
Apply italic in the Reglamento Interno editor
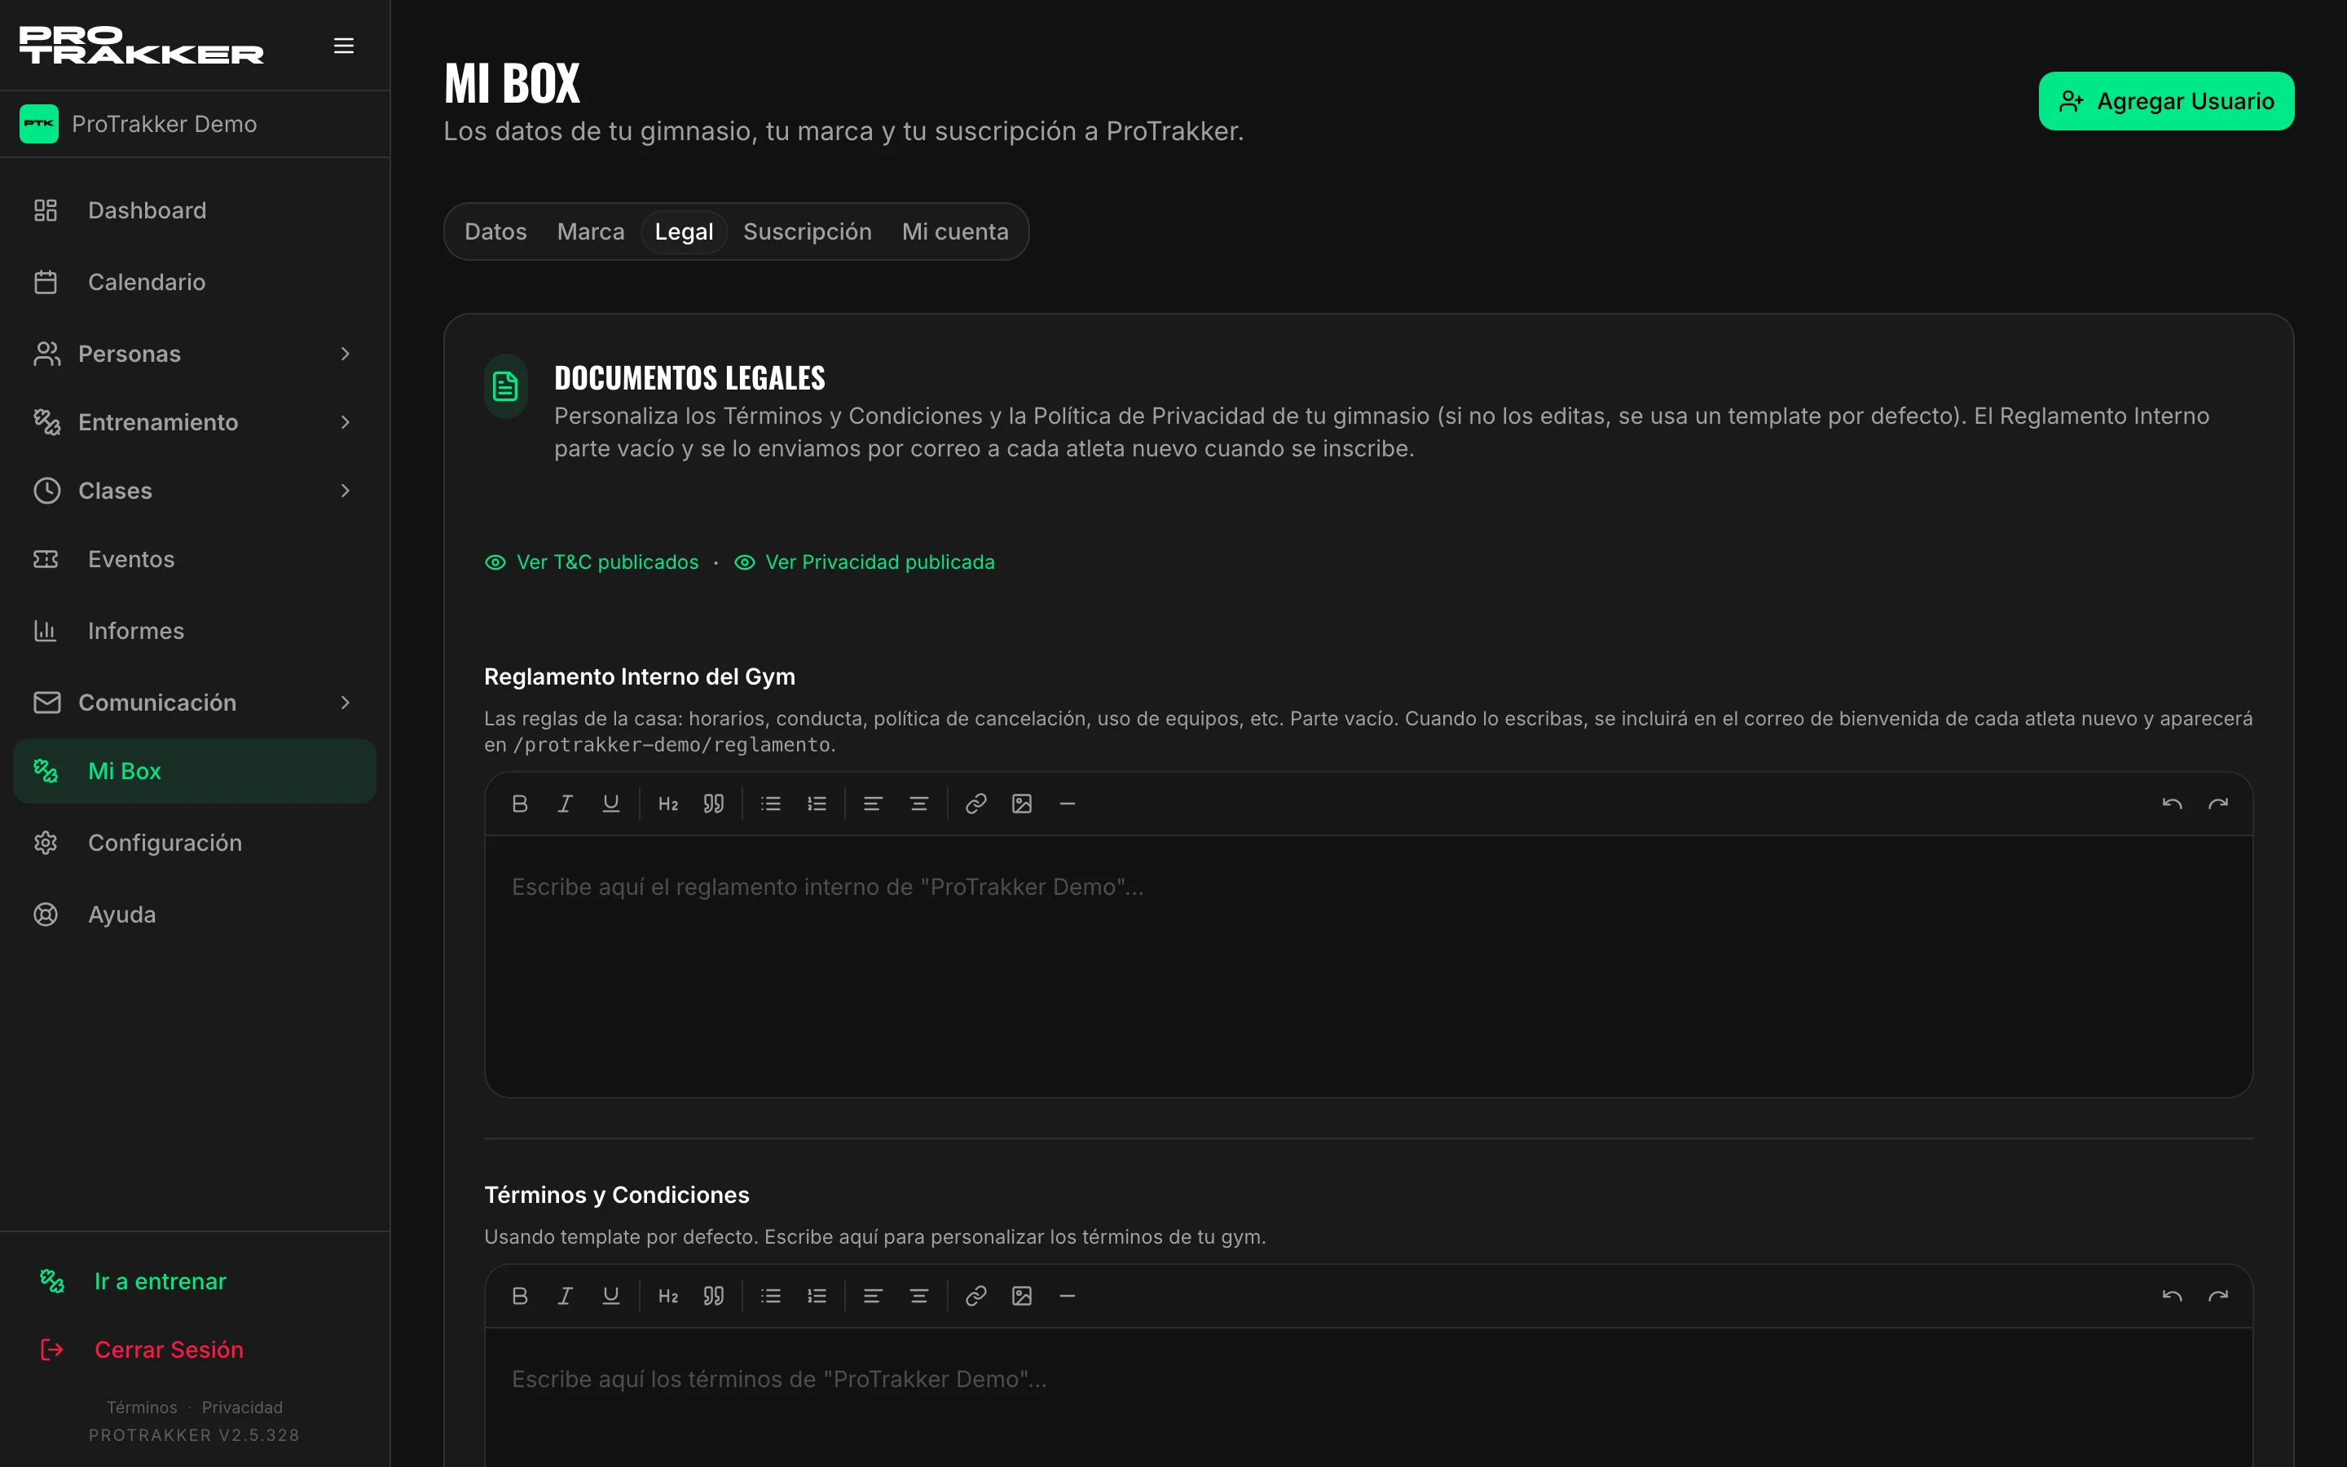click(566, 804)
